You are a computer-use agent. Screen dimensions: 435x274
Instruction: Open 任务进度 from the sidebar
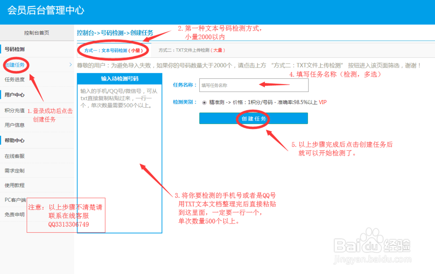tap(15, 79)
